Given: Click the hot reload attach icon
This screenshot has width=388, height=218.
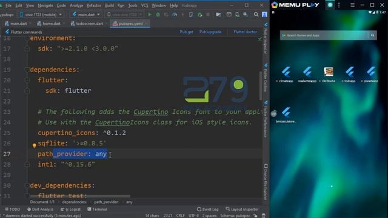Looking at the screenshot, I should click(199, 15).
